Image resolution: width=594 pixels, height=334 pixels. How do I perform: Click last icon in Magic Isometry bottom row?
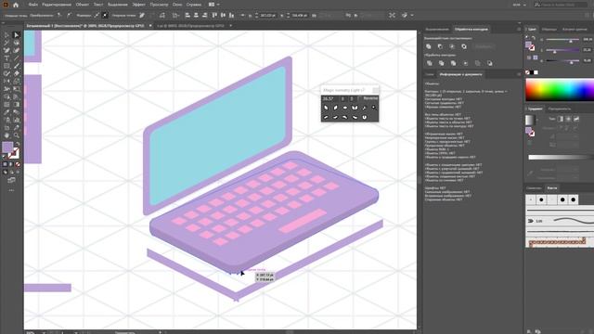click(x=365, y=118)
